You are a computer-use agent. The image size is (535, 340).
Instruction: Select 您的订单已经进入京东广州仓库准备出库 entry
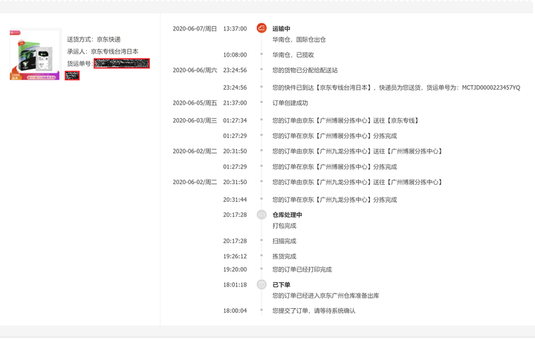pos(326,295)
